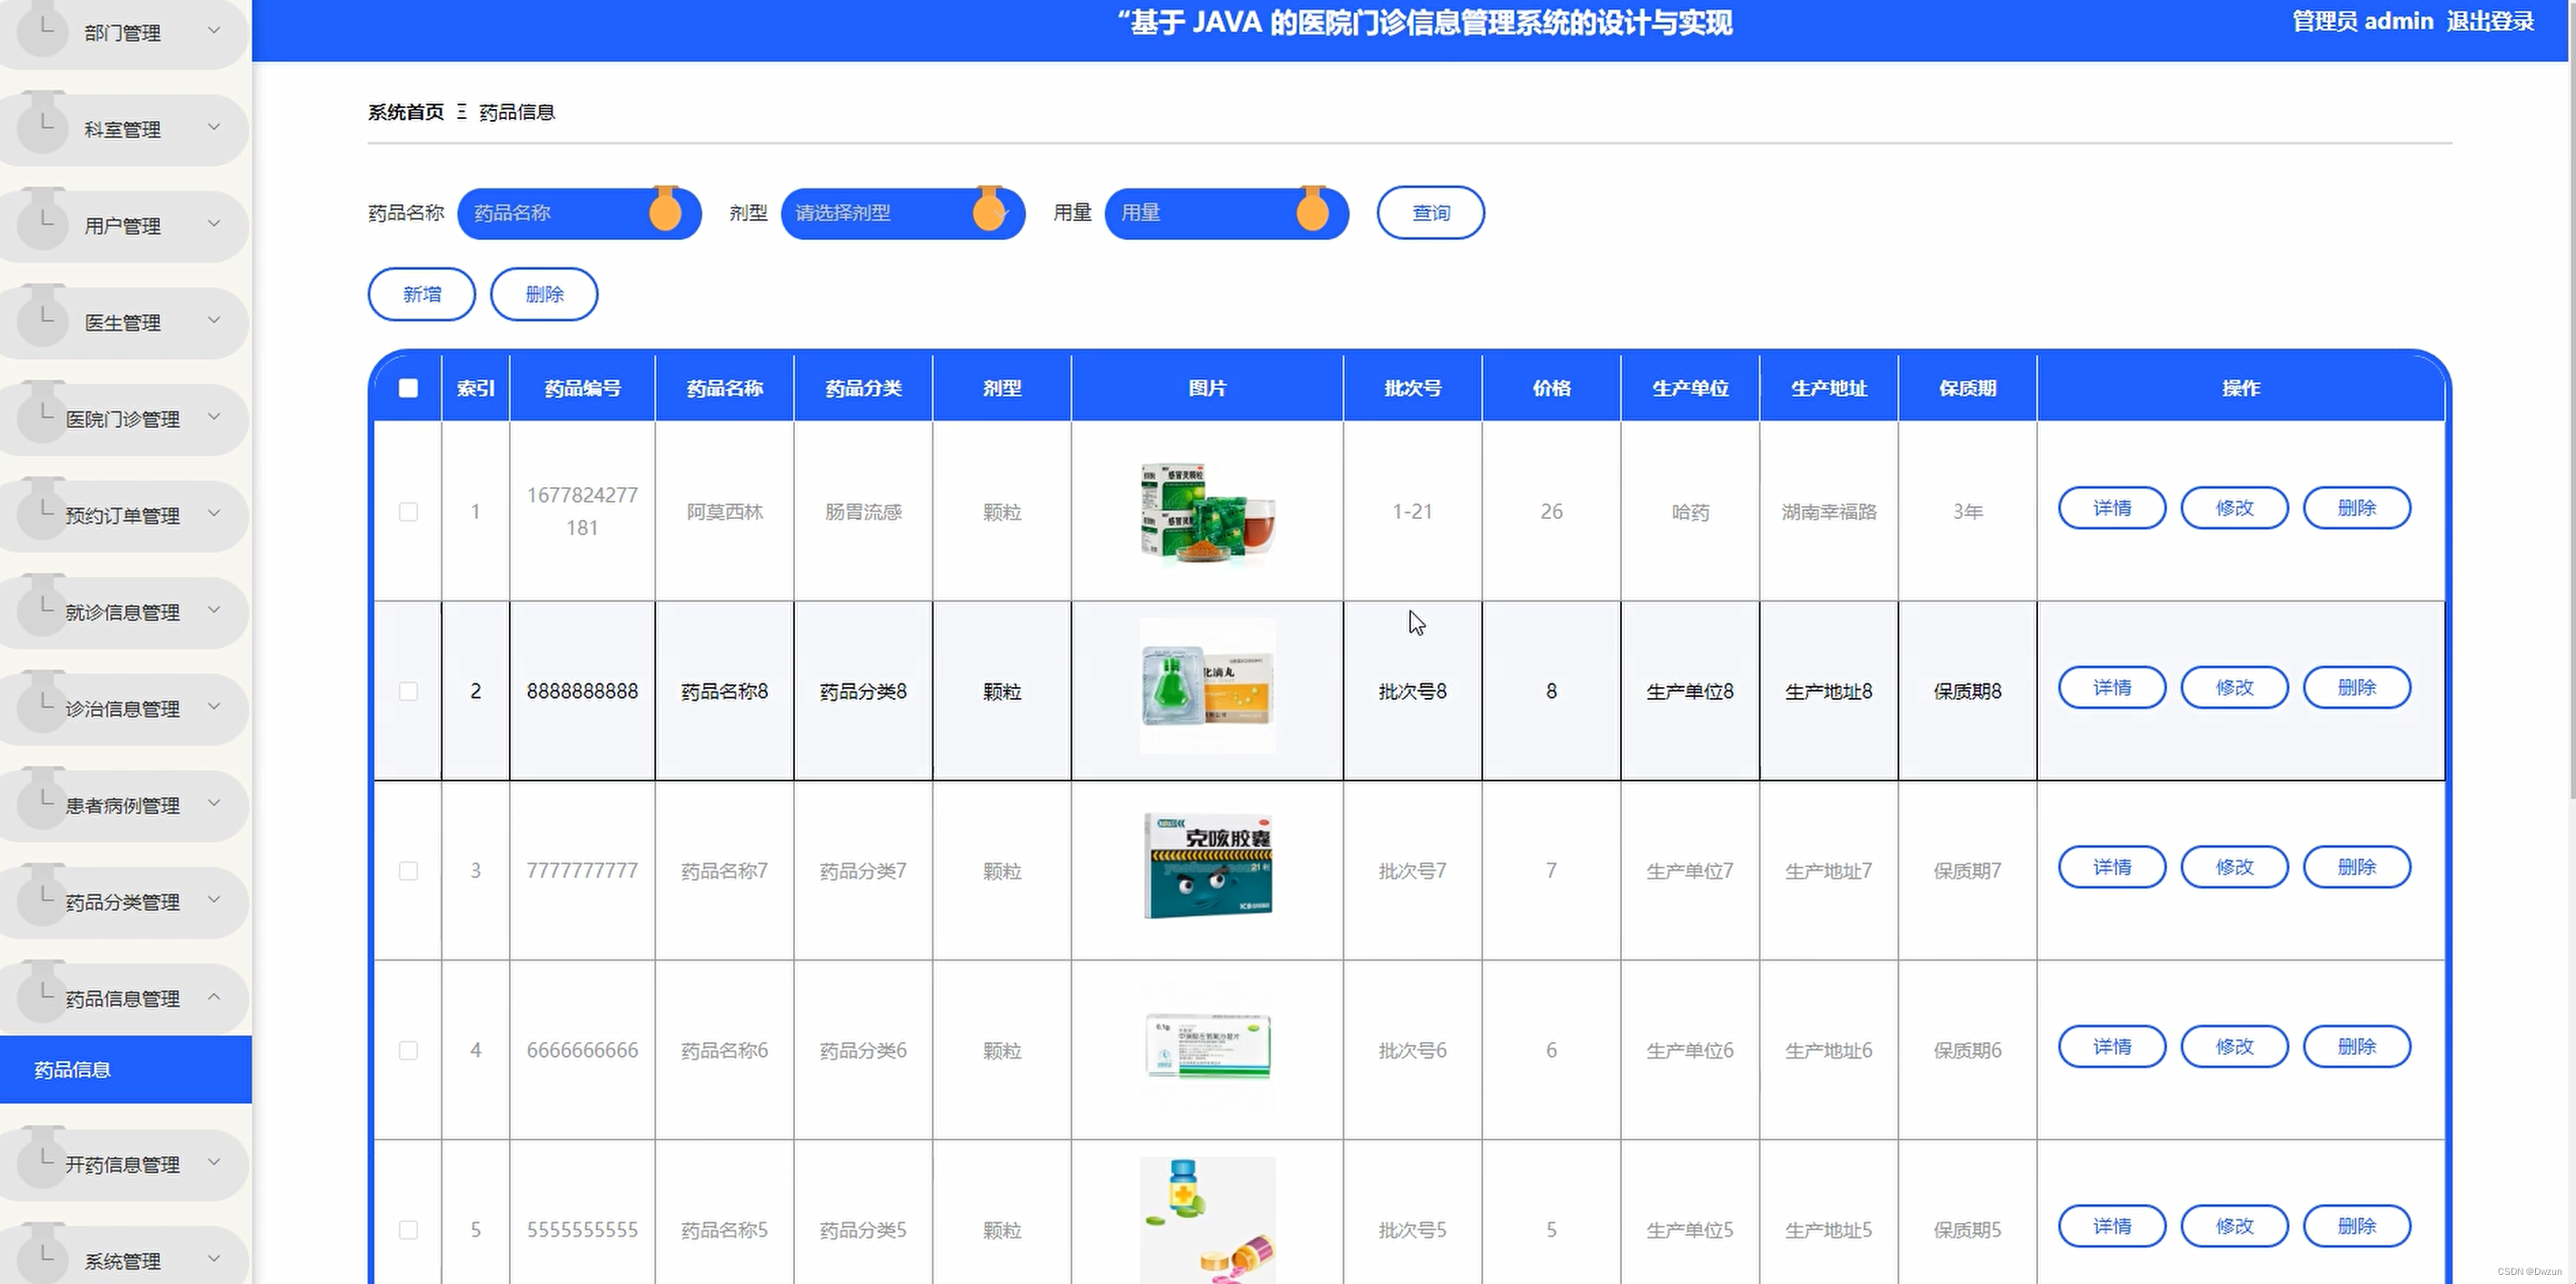Click circular icon beside 部门管理 menu

click(x=43, y=32)
